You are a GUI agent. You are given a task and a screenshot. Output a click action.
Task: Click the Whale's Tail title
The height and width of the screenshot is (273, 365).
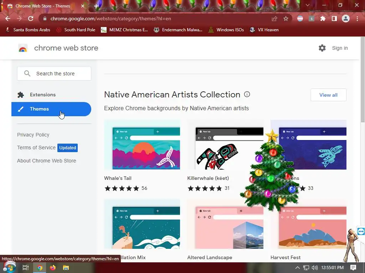point(118,178)
